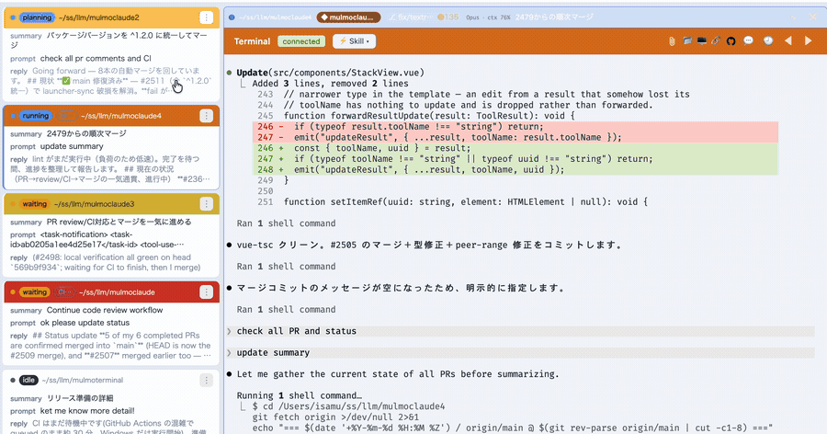Click summary 'Continue code review workflow'
The height and width of the screenshot is (434, 827).
[105, 310]
